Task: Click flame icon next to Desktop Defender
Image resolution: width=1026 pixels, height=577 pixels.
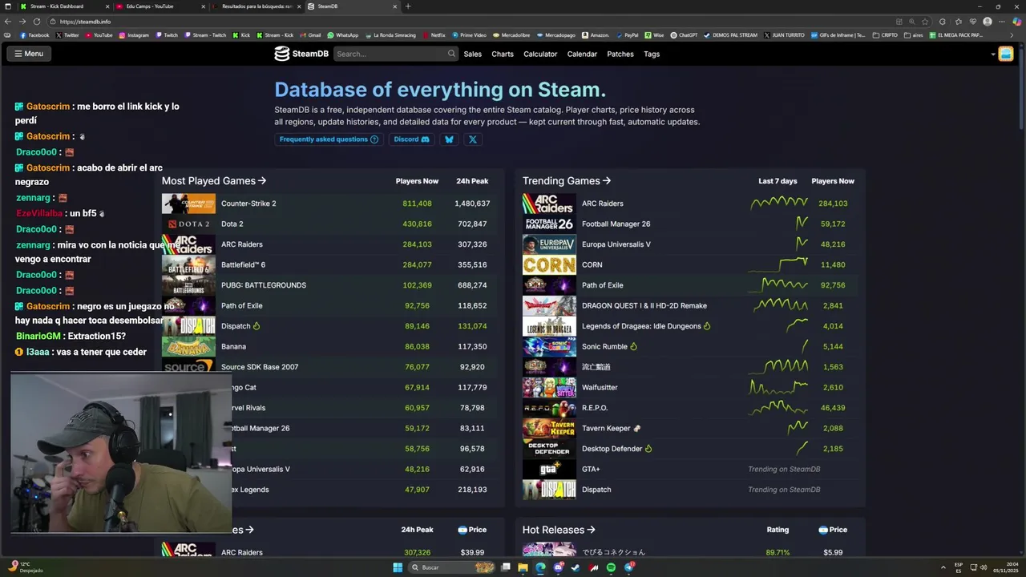Action: click(648, 449)
